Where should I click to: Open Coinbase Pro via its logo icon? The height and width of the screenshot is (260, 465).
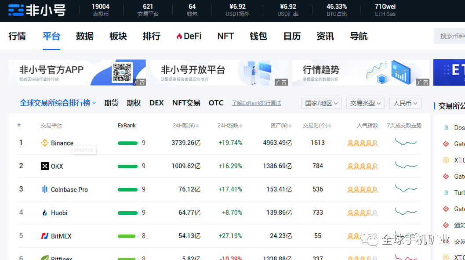coord(44,189)
